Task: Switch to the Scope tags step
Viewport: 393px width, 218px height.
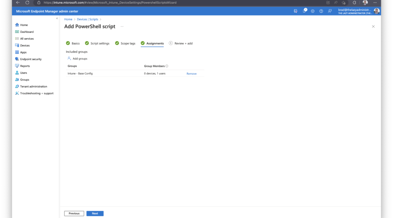Action: point(125,44)
